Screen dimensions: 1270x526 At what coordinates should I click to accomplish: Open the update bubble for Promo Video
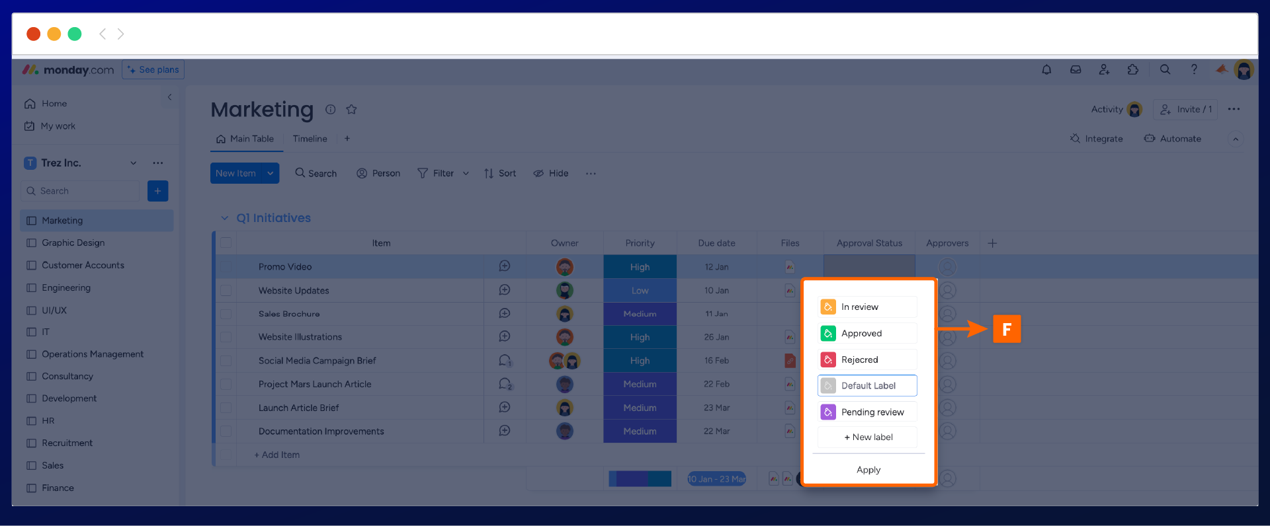[504, 266]
